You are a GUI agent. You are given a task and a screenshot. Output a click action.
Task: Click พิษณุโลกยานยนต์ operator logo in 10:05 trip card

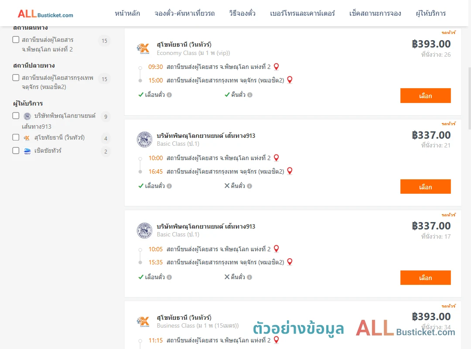(x=144, y=231)
